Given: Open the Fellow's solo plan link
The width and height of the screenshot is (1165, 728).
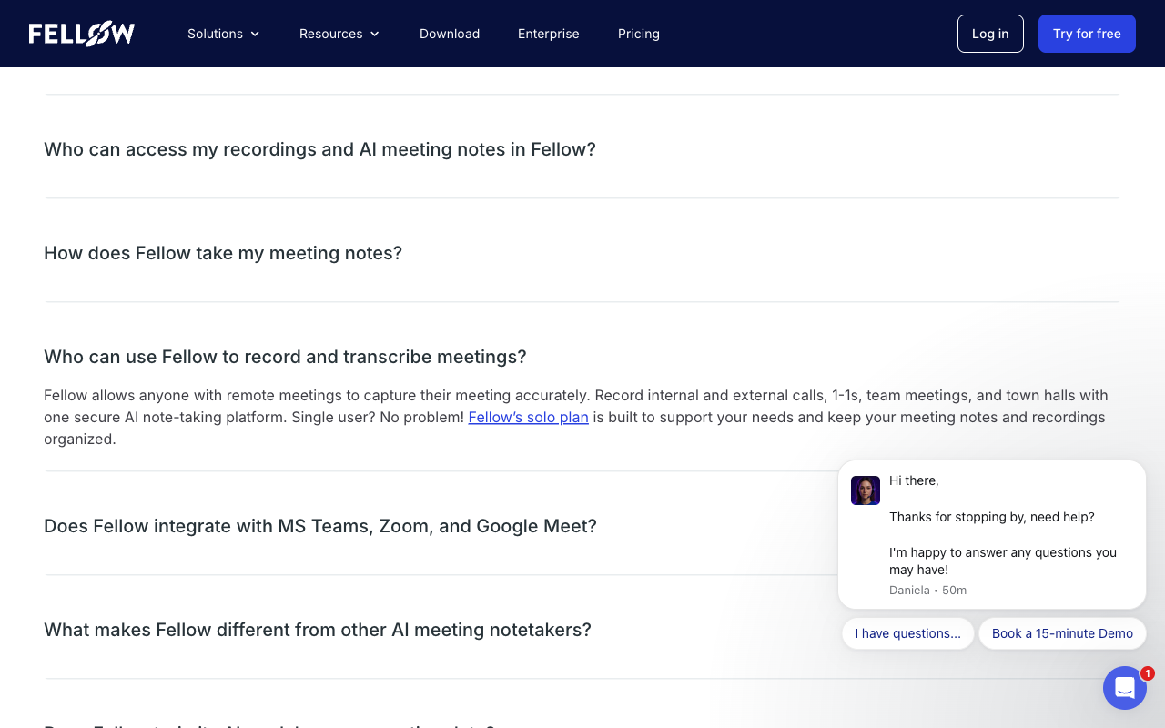Looking at the screenshot, I should point(528,417).
